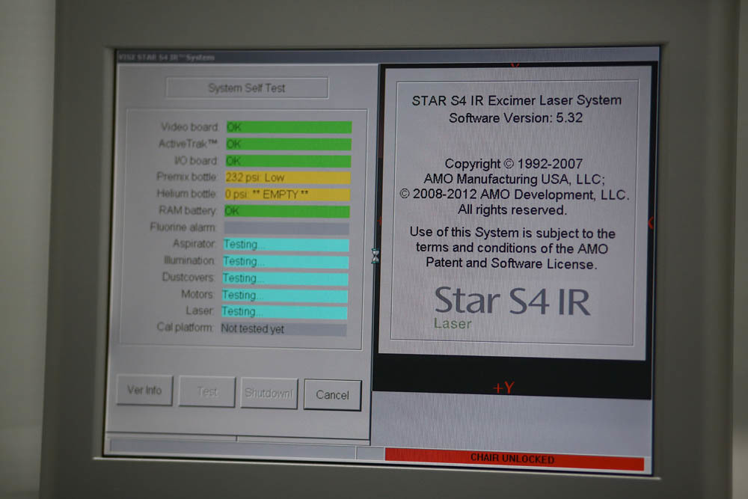Click the STAR S4 IR Excimer Laser System title
This screenshot has height=499, width=748.
pos(517,100)
